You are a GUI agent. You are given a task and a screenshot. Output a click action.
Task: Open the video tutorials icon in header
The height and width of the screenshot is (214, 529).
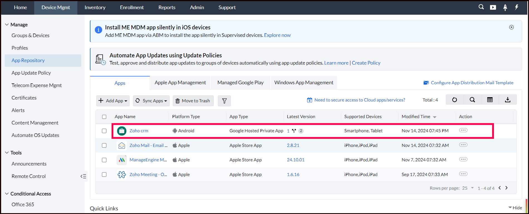(x=493, y=7)
